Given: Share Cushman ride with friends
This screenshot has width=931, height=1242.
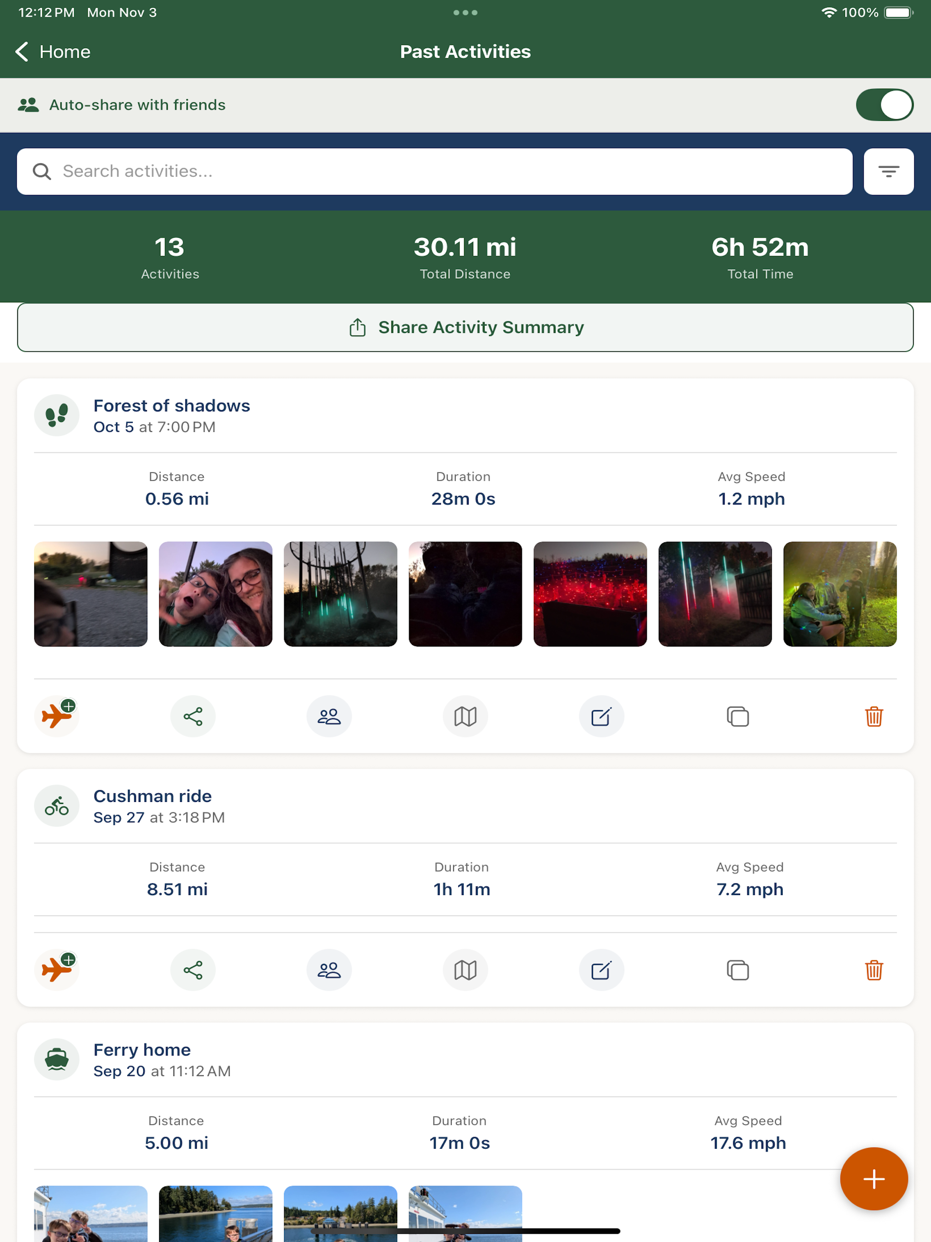Looking at the screenshot, I should click(329, 970).
